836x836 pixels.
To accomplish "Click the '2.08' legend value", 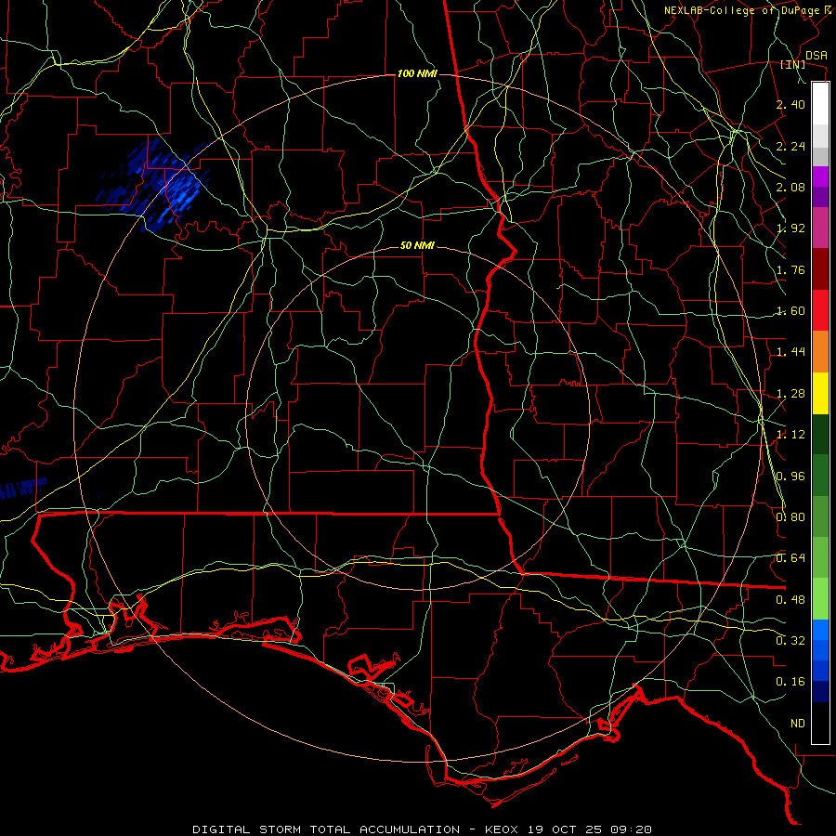I will (790, 187).
